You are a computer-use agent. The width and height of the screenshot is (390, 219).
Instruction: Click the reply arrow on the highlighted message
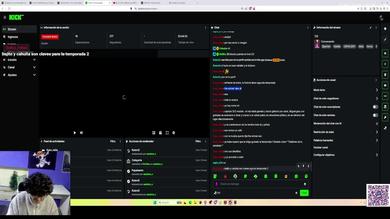(x=298, y=166)
